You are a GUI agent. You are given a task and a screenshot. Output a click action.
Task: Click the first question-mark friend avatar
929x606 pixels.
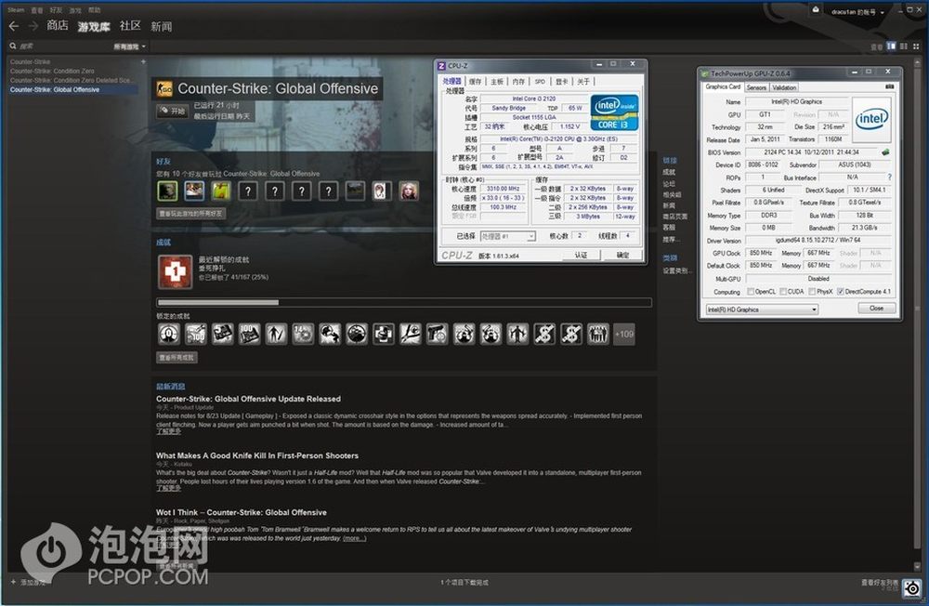pos(248,191)
